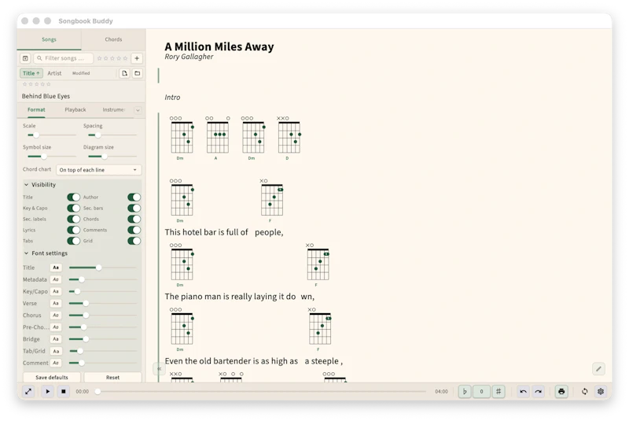Toggle Grid visibility switch
Viewport: 629px width, 421px height.
(x=134, y=241)
